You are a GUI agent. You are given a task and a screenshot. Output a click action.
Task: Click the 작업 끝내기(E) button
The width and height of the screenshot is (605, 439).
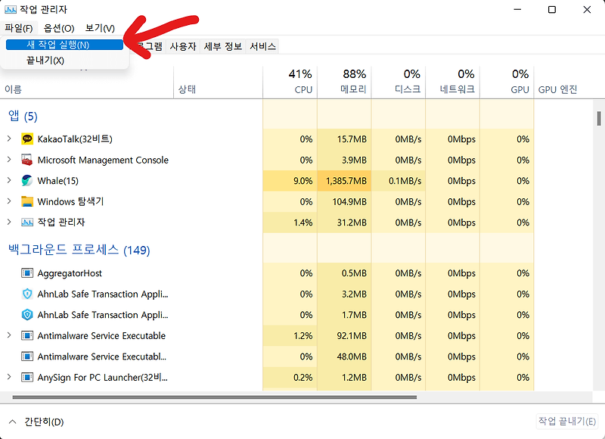pos(566,422)
